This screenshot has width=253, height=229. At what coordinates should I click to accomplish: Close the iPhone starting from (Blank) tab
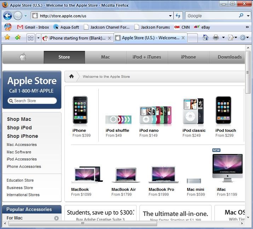[x=109, y=38]
